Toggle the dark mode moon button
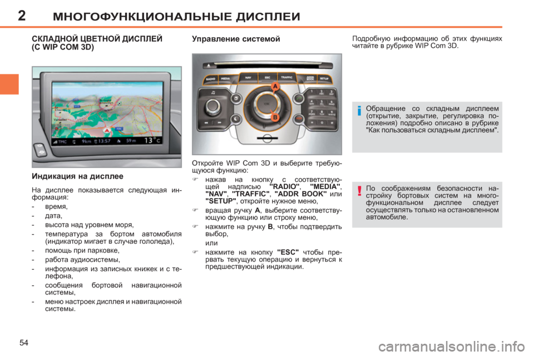 tap(236, 119)
